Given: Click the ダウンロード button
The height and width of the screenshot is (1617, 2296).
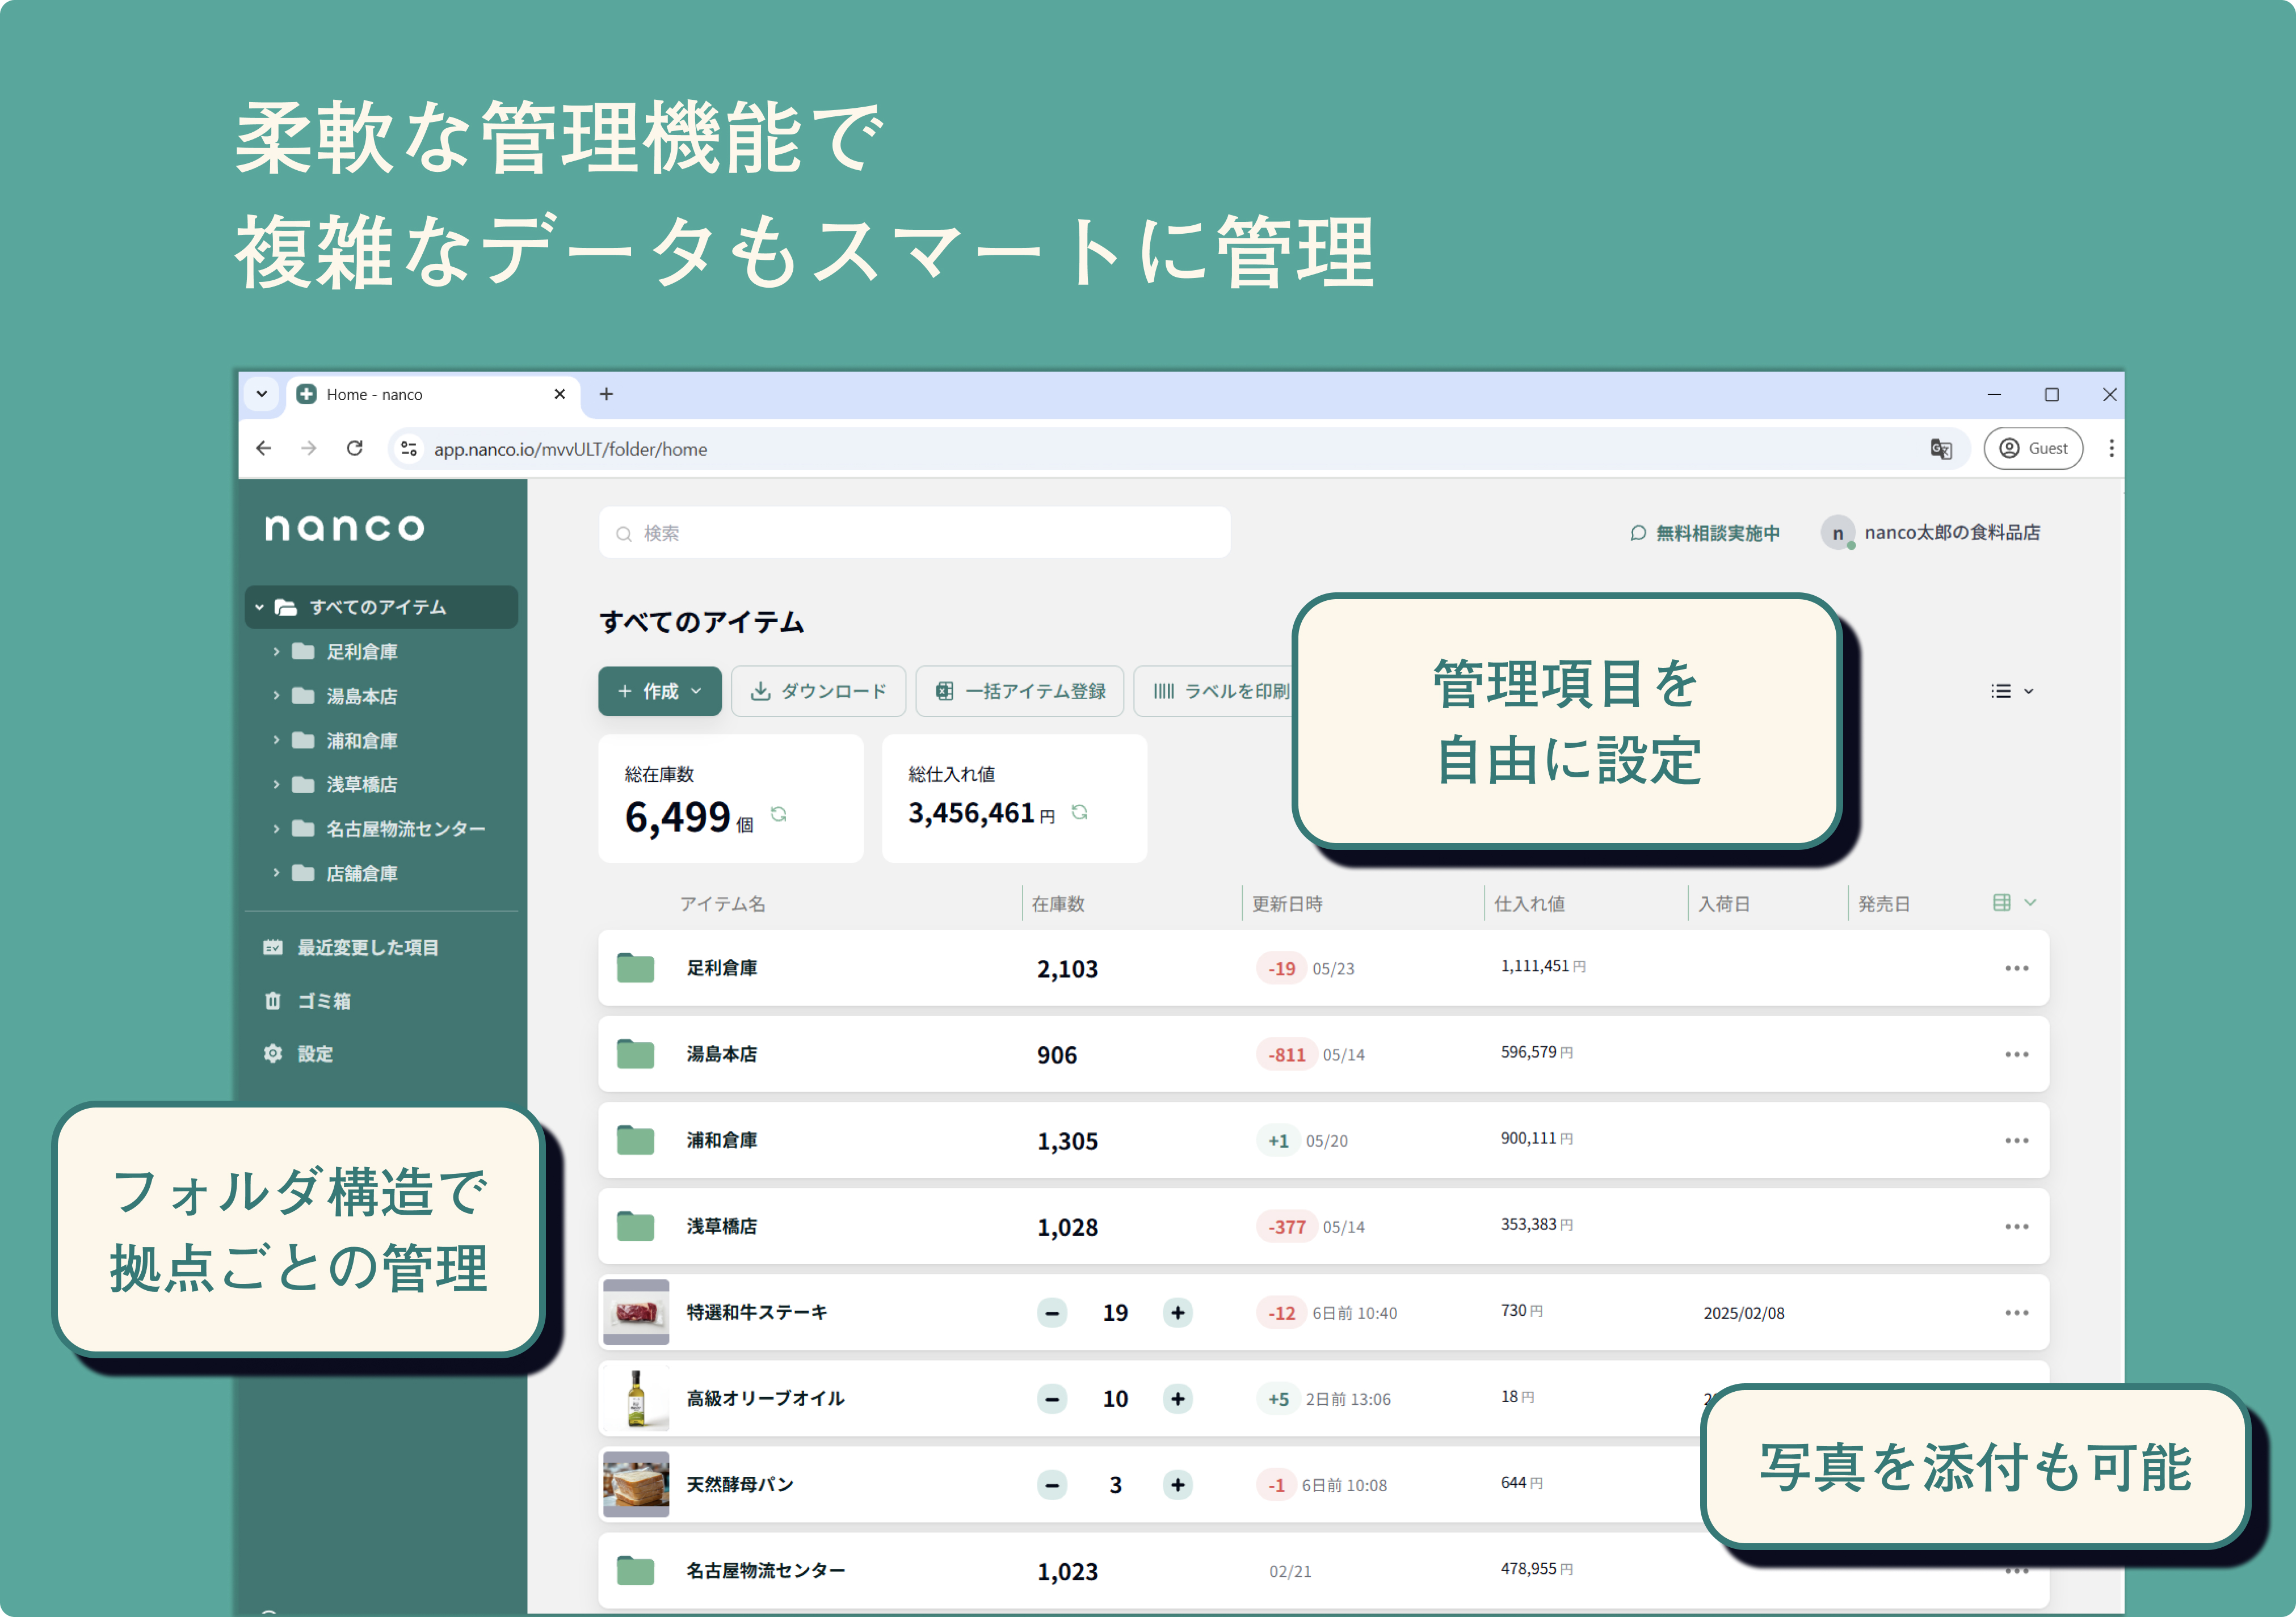Looking at the screenshot, I should [x=818, y=690].
